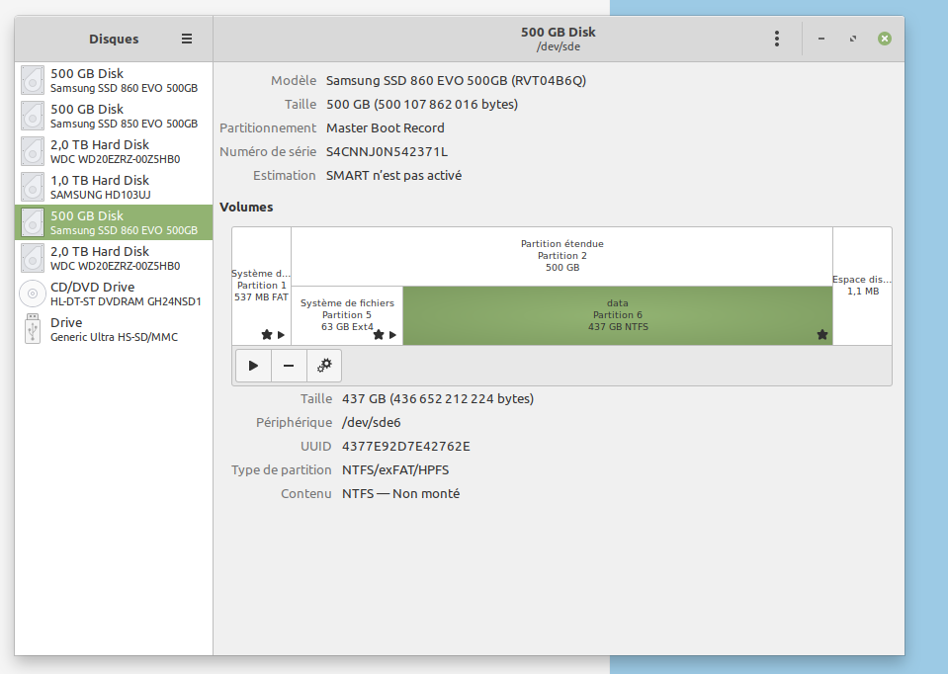Select the last 2,0 TB WDC Hard Disk

pyautogui.click(x=114, y=258)
